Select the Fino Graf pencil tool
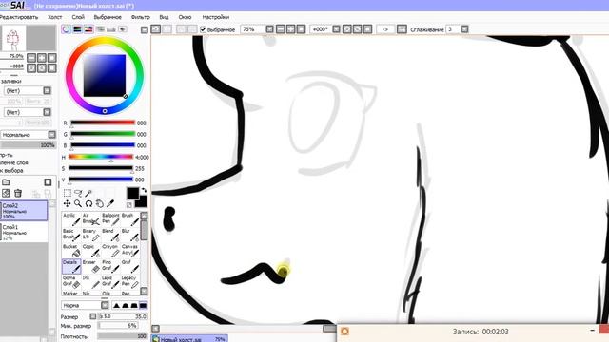 [x=110, y=266]
